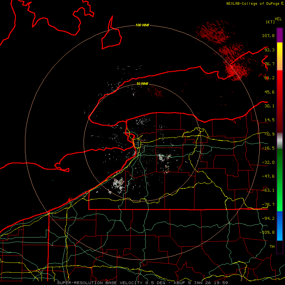Click the blue segment of color bar

coord(280,226)
